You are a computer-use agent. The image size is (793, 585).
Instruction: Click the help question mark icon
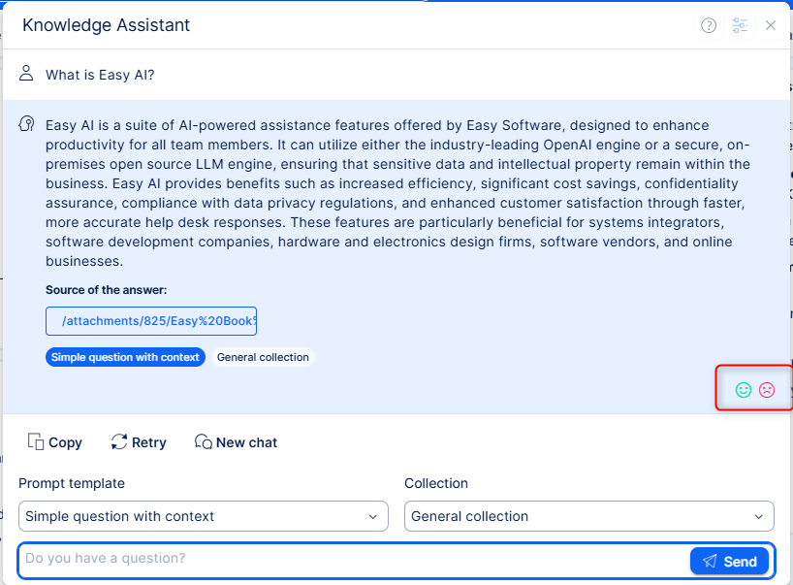[x=709, y=25]
